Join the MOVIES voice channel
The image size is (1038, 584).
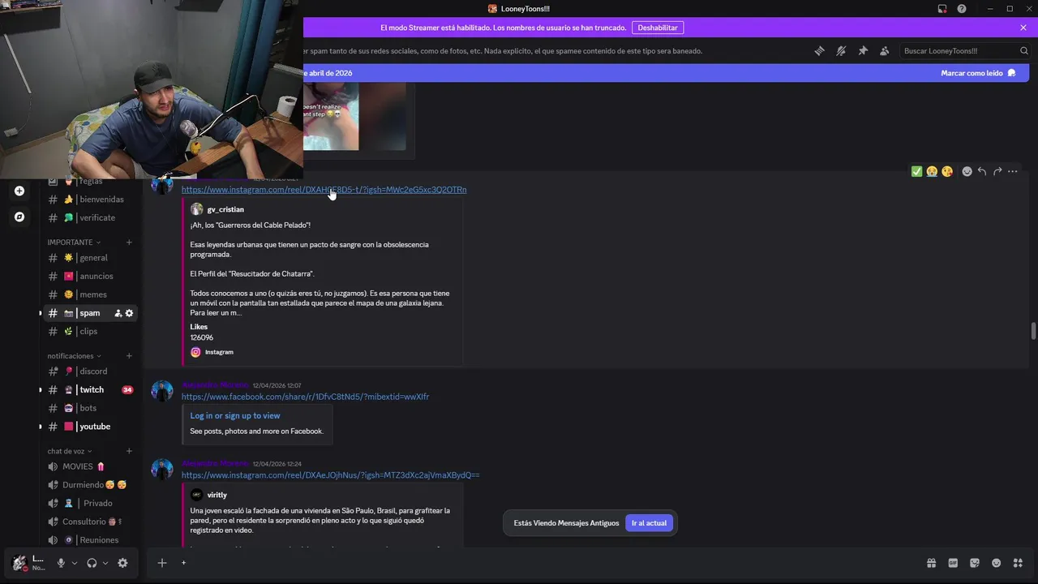tap(89, 466)
